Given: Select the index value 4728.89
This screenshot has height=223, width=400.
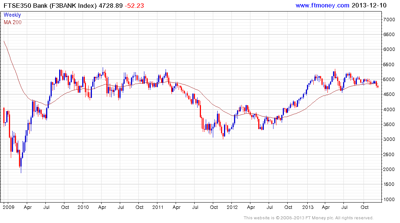Looking at the screenshot, I should pyautogui.click(x=111, y=6).
